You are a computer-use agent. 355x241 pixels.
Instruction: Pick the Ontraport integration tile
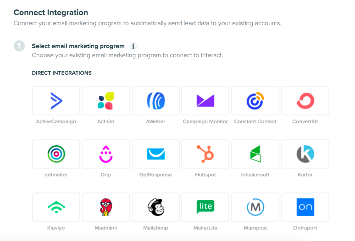coord(305,207)
